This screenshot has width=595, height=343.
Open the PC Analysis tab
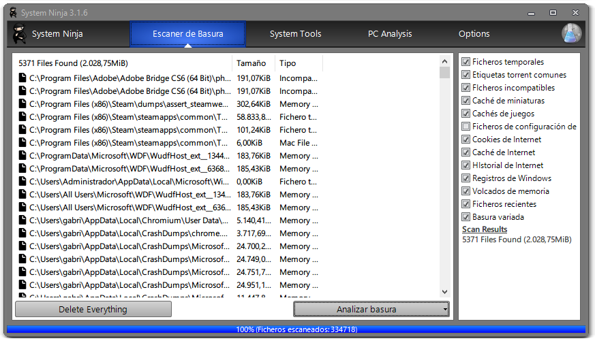coord(390,34)
